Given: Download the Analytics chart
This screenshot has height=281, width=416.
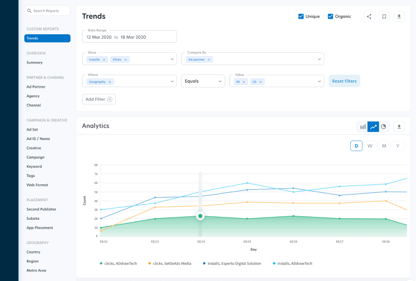Looking at the screenshot, I should (399, 127).
